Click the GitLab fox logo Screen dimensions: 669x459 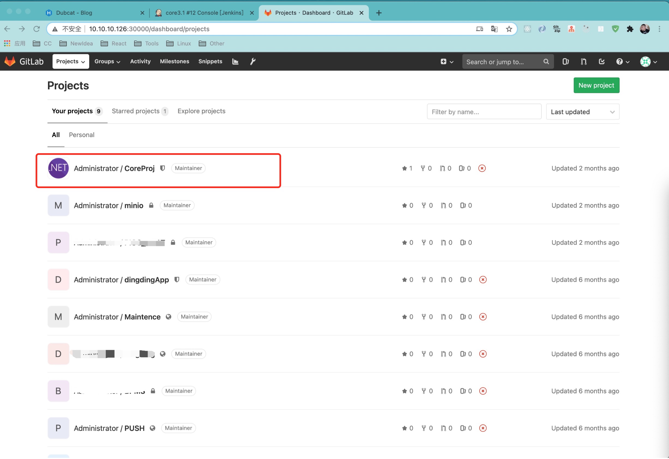(10, 61)
